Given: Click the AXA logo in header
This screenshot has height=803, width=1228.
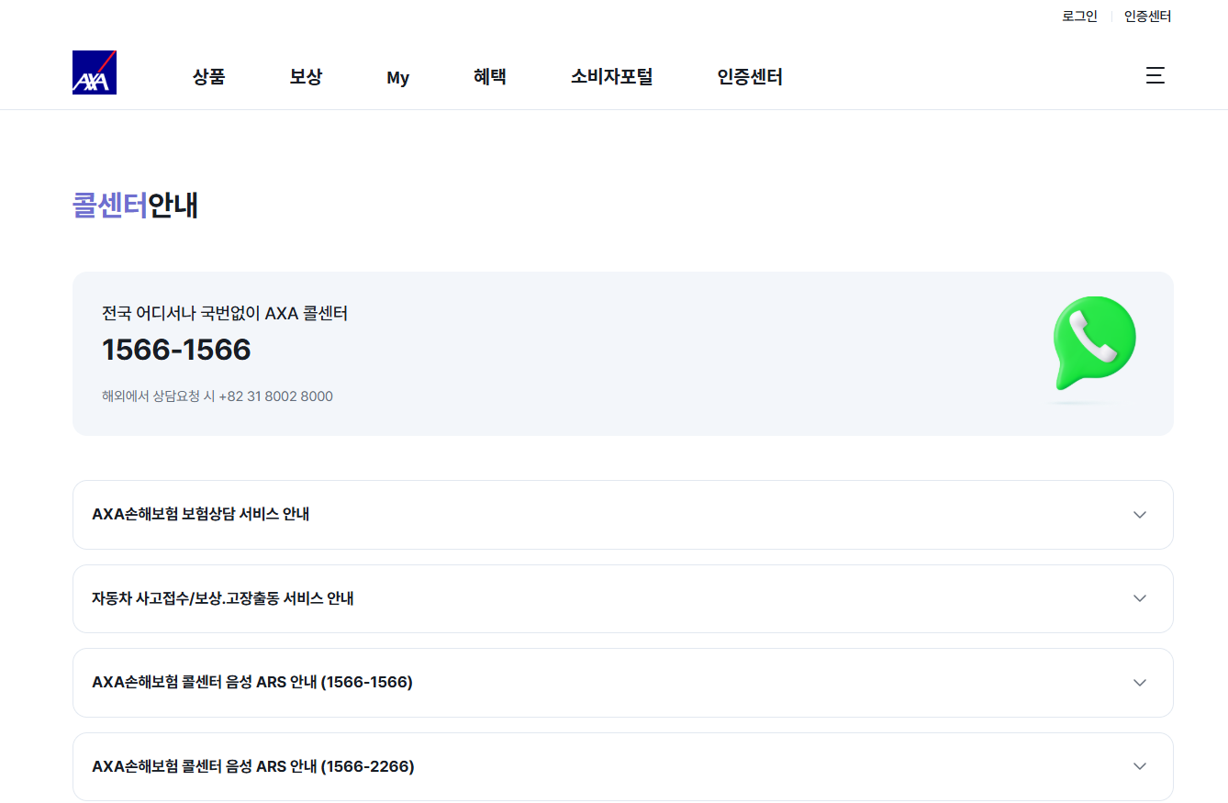Looking at the screenshot, I should click(95, 72).
